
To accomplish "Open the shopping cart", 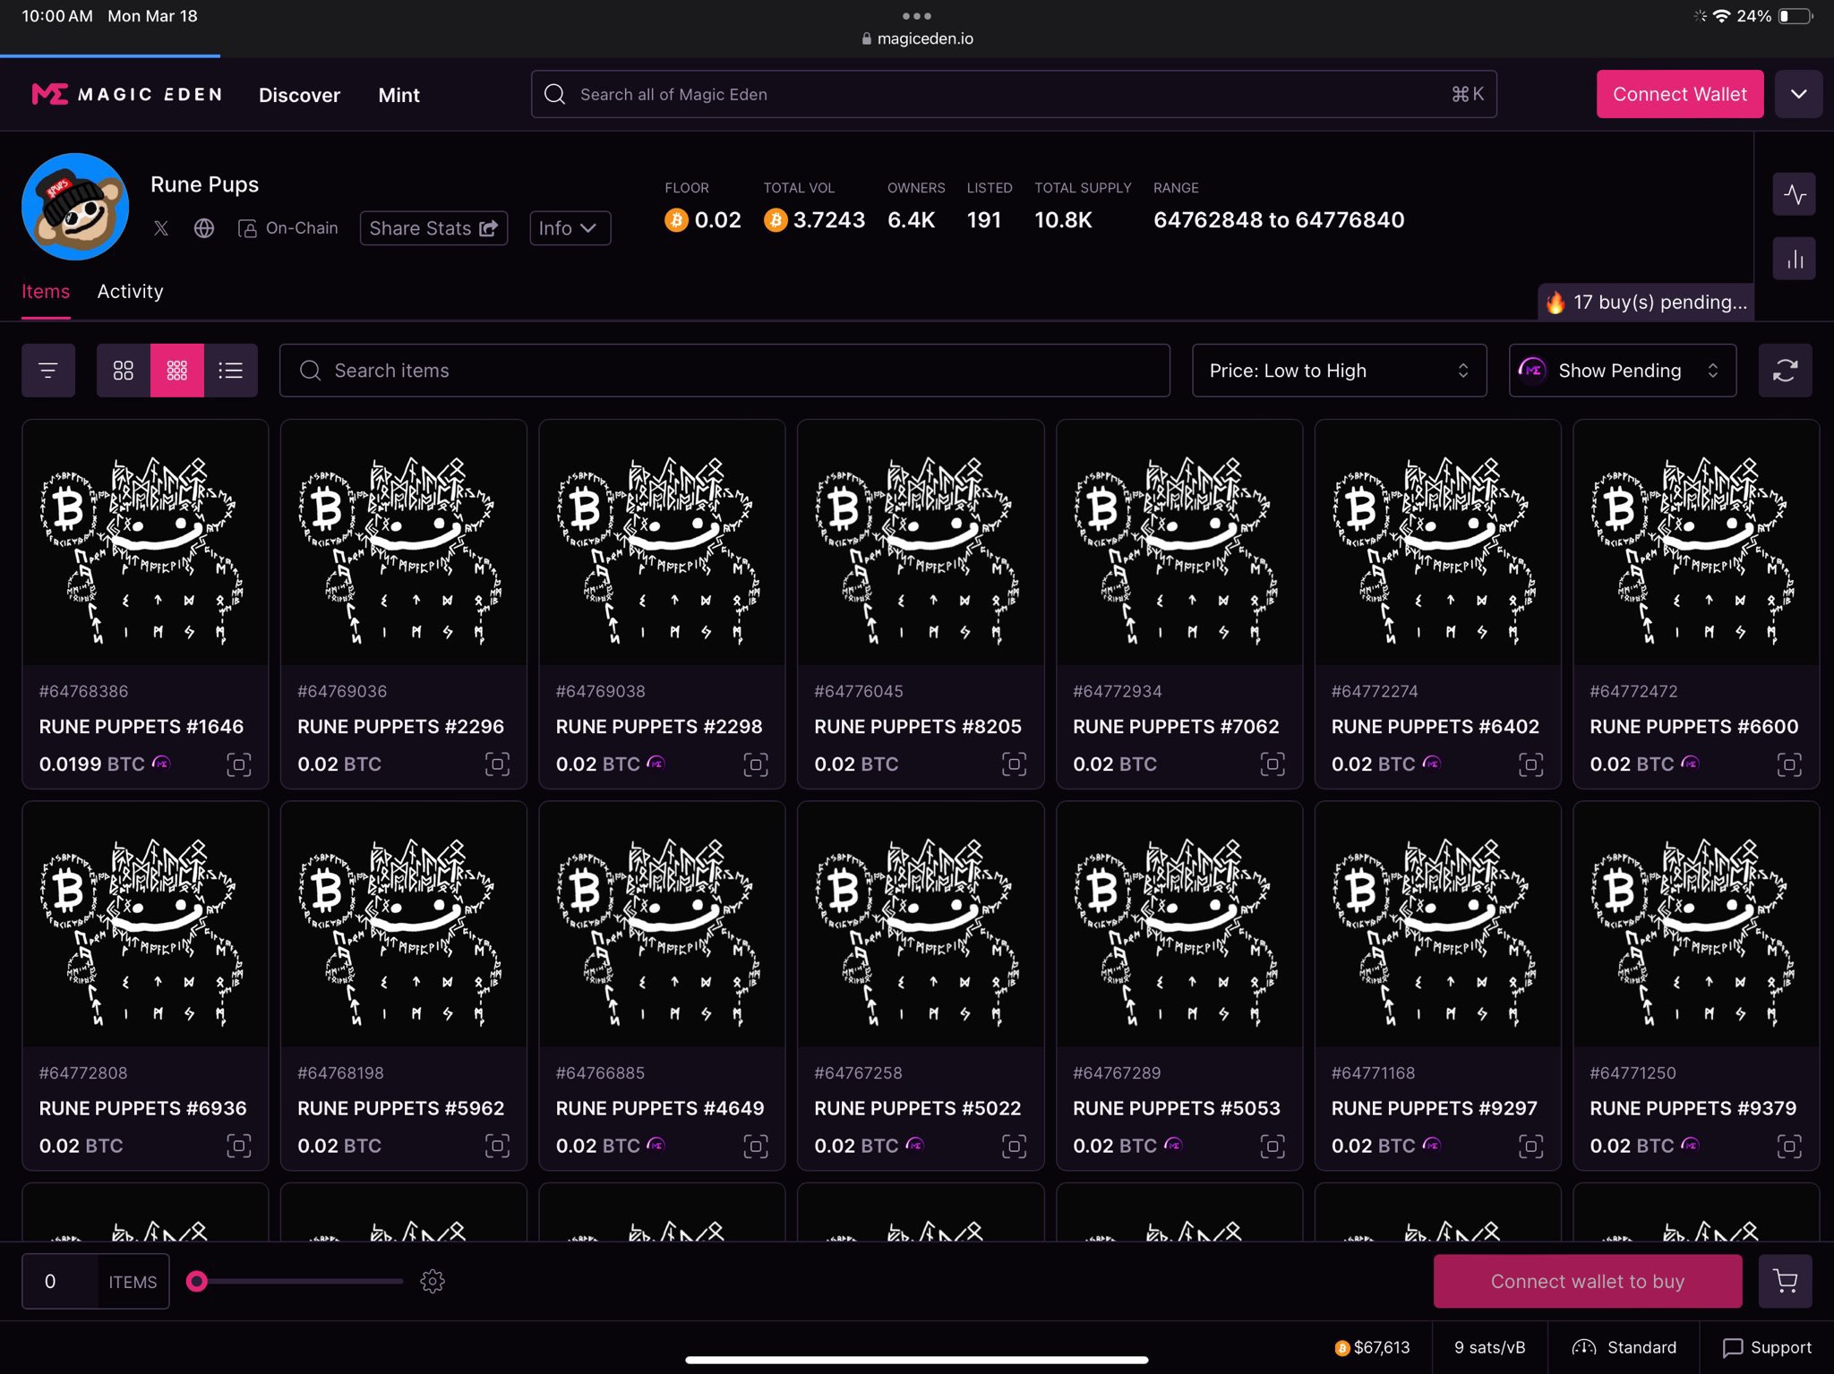I will coord(1785,1281).
